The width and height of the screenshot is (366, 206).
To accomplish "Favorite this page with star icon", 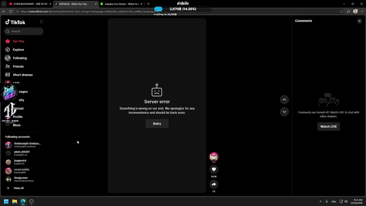I will (342, 11).
